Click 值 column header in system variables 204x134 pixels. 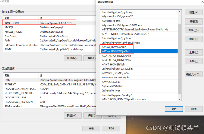(67, 75)
